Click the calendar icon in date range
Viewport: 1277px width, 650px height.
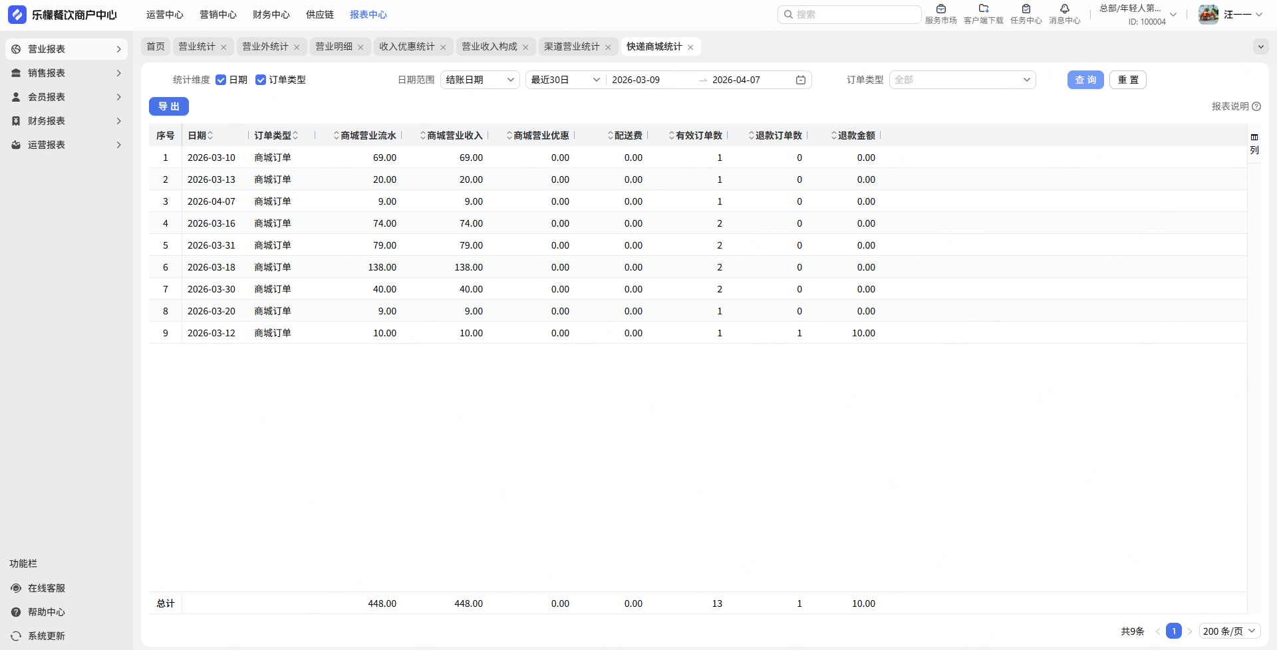(801, 80)
